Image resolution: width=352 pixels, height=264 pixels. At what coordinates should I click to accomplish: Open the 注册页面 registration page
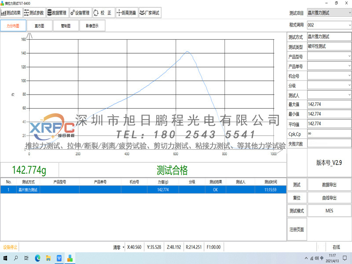(297, 229)
